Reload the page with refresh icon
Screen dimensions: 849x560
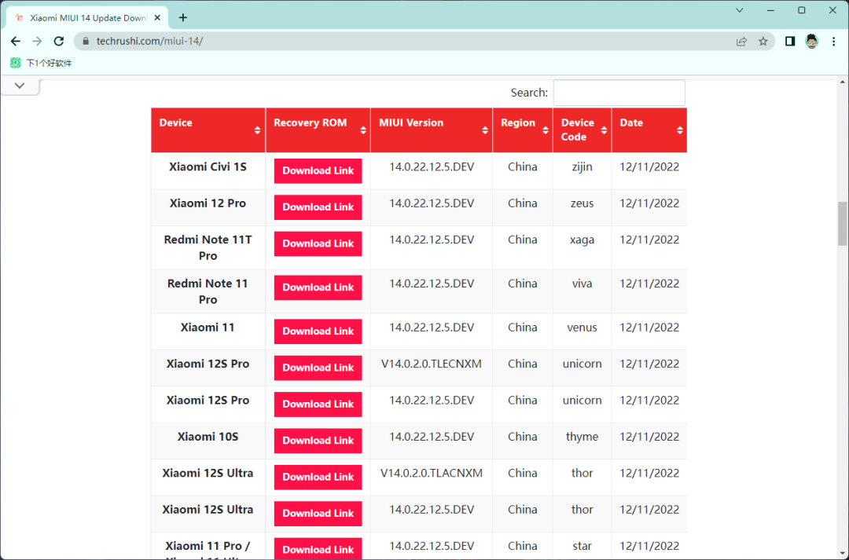coord(59,42)
